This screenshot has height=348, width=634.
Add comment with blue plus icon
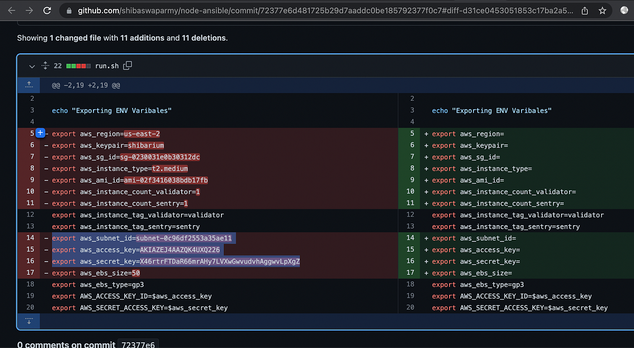coord(40,134)
